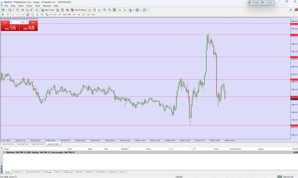Select the Fibonacci retracement tool
Screen dimensions: 298x178
[32, 14]
